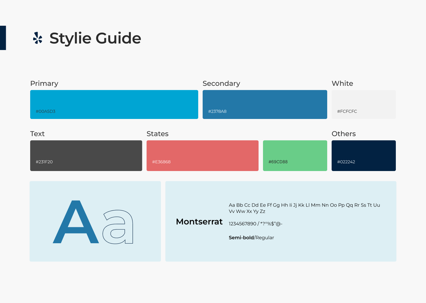Select the green States swatch #69CD88
The height and width of the screenshot is (303, 426).
pyautogui.click(x=295, y=156)
